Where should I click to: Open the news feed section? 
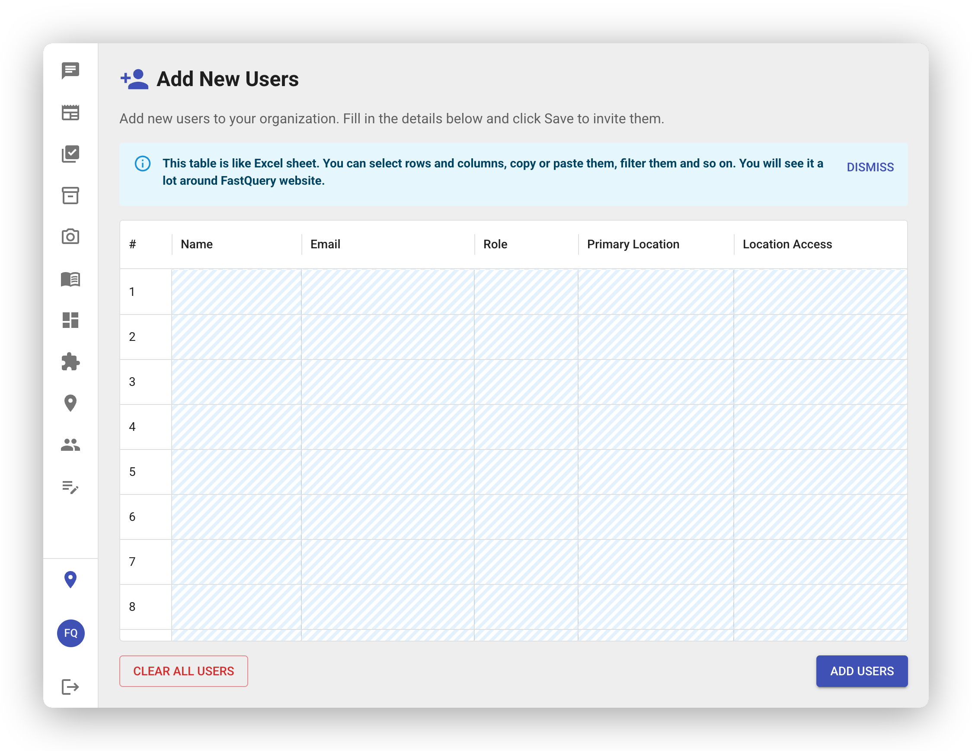click(70, 112)
